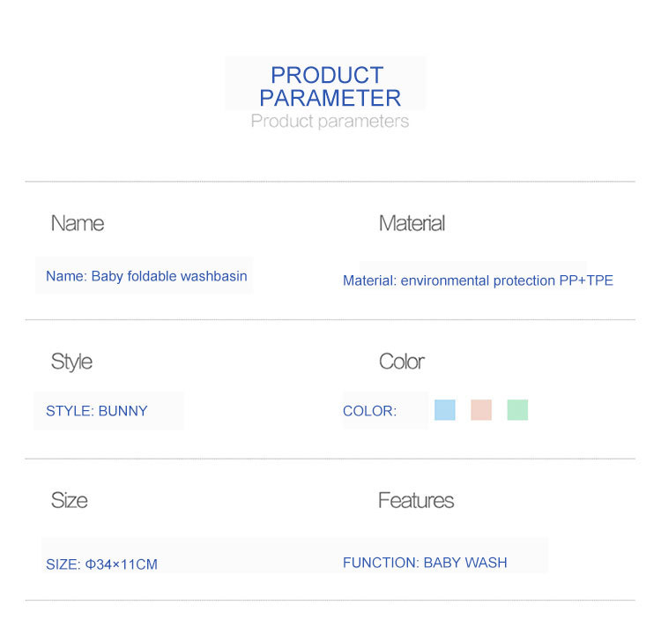Click the word PARAMETER in the title
Viewport: 661px width, 620px height.
pos(330,98)
